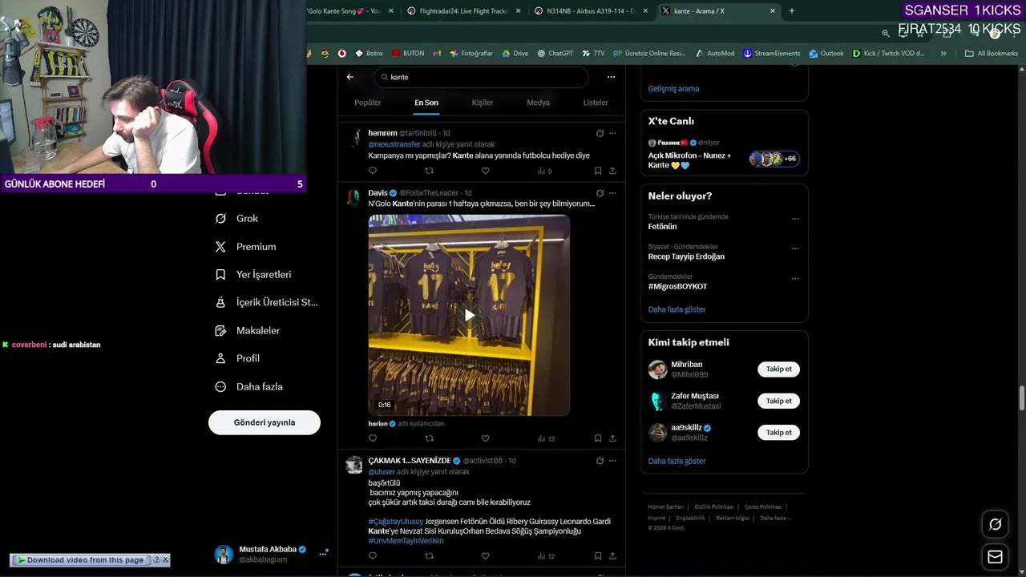
Task: Open Grok action on Davis's post
Action: 600,193
